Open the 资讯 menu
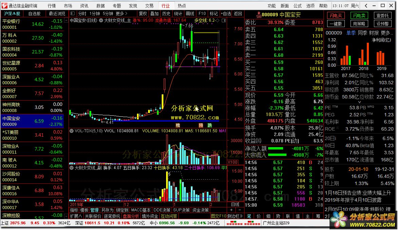 coord(84,5)
